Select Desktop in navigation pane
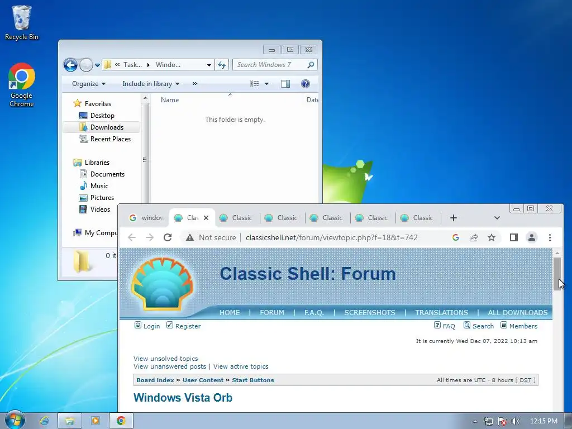The height and width of the screenshot is (429, 572). pyautogui.click(x=97, y=116)
